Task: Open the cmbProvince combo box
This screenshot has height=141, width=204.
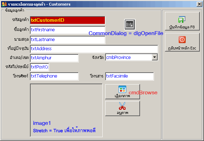Action: tap(132, 57)
